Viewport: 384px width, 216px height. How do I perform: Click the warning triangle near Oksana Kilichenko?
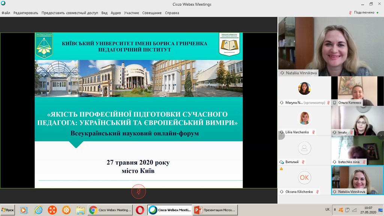[281, 168]
